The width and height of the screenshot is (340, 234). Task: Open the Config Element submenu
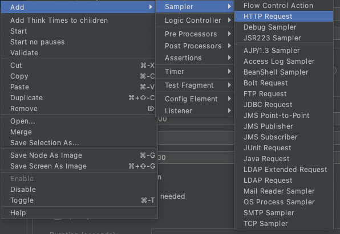(x=195, y=98)
